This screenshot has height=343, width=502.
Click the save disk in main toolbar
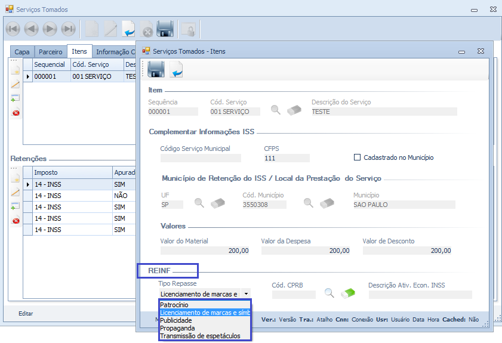[x=165, y=29]
